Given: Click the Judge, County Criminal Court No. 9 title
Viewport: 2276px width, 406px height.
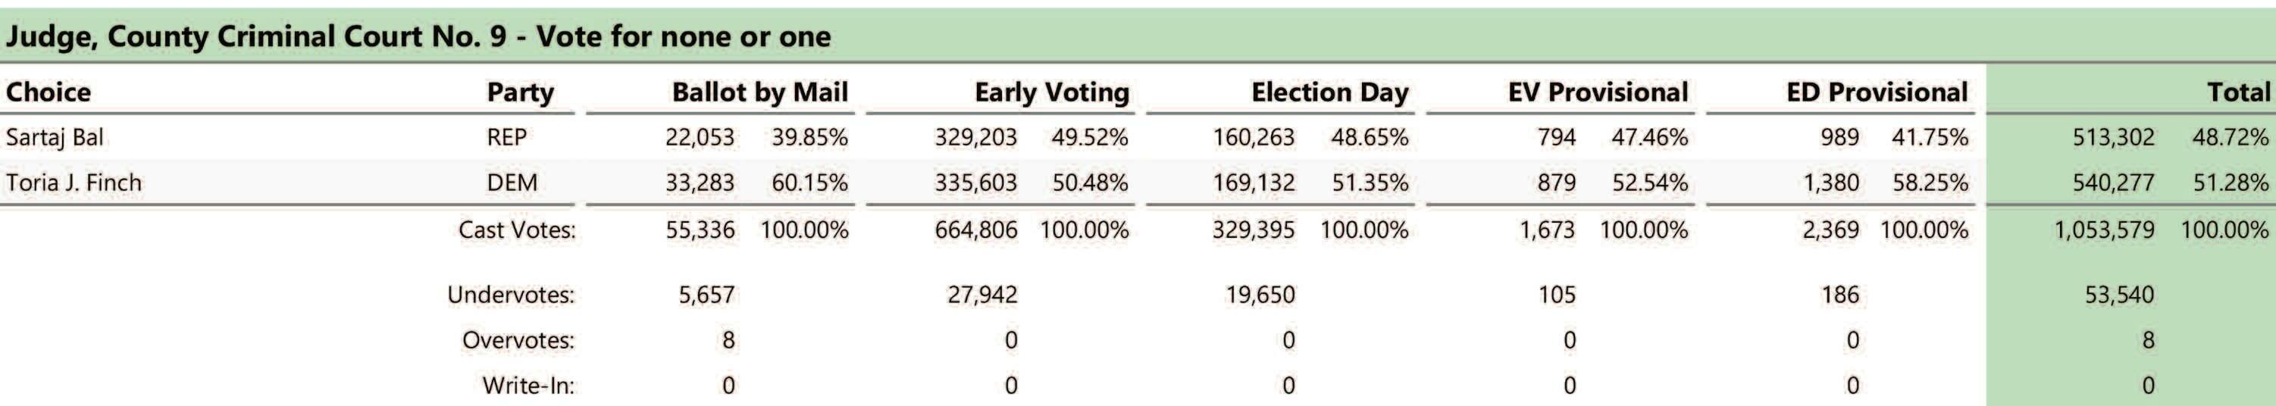Looking at the screenshot, I should point(418,36).
